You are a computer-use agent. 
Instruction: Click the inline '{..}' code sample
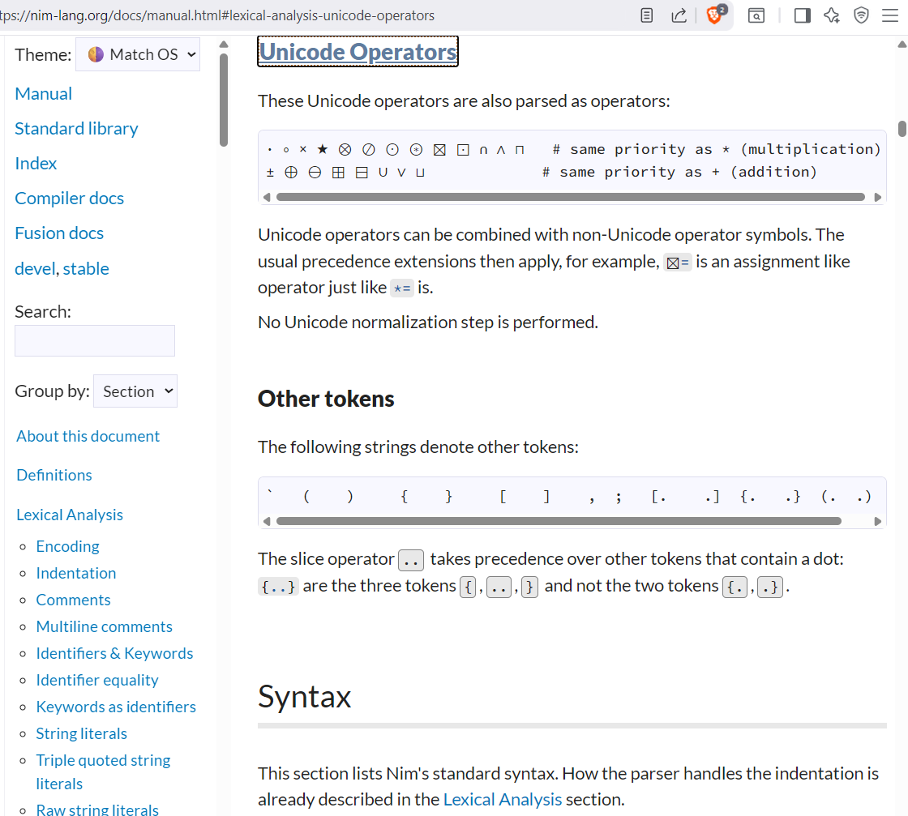tap(279, 587)
